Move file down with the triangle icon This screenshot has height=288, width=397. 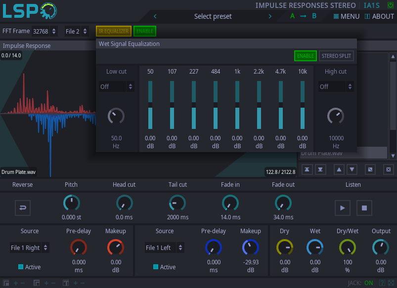(352, 169)
